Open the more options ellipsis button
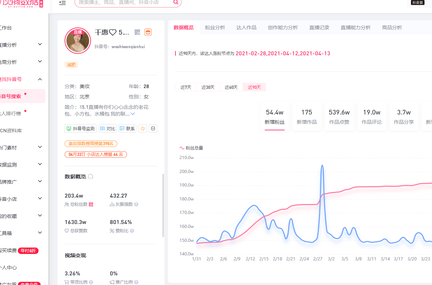432x285 pixels. tap(153, 128)
